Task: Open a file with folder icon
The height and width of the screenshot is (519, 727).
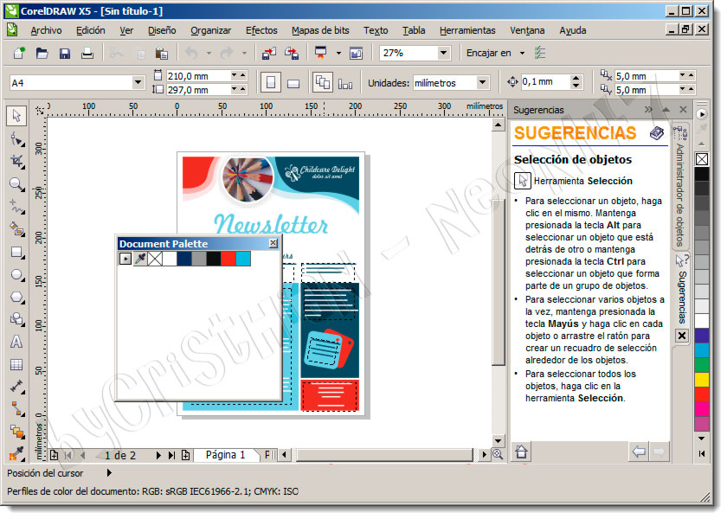Action: click(x=42, y=53)
